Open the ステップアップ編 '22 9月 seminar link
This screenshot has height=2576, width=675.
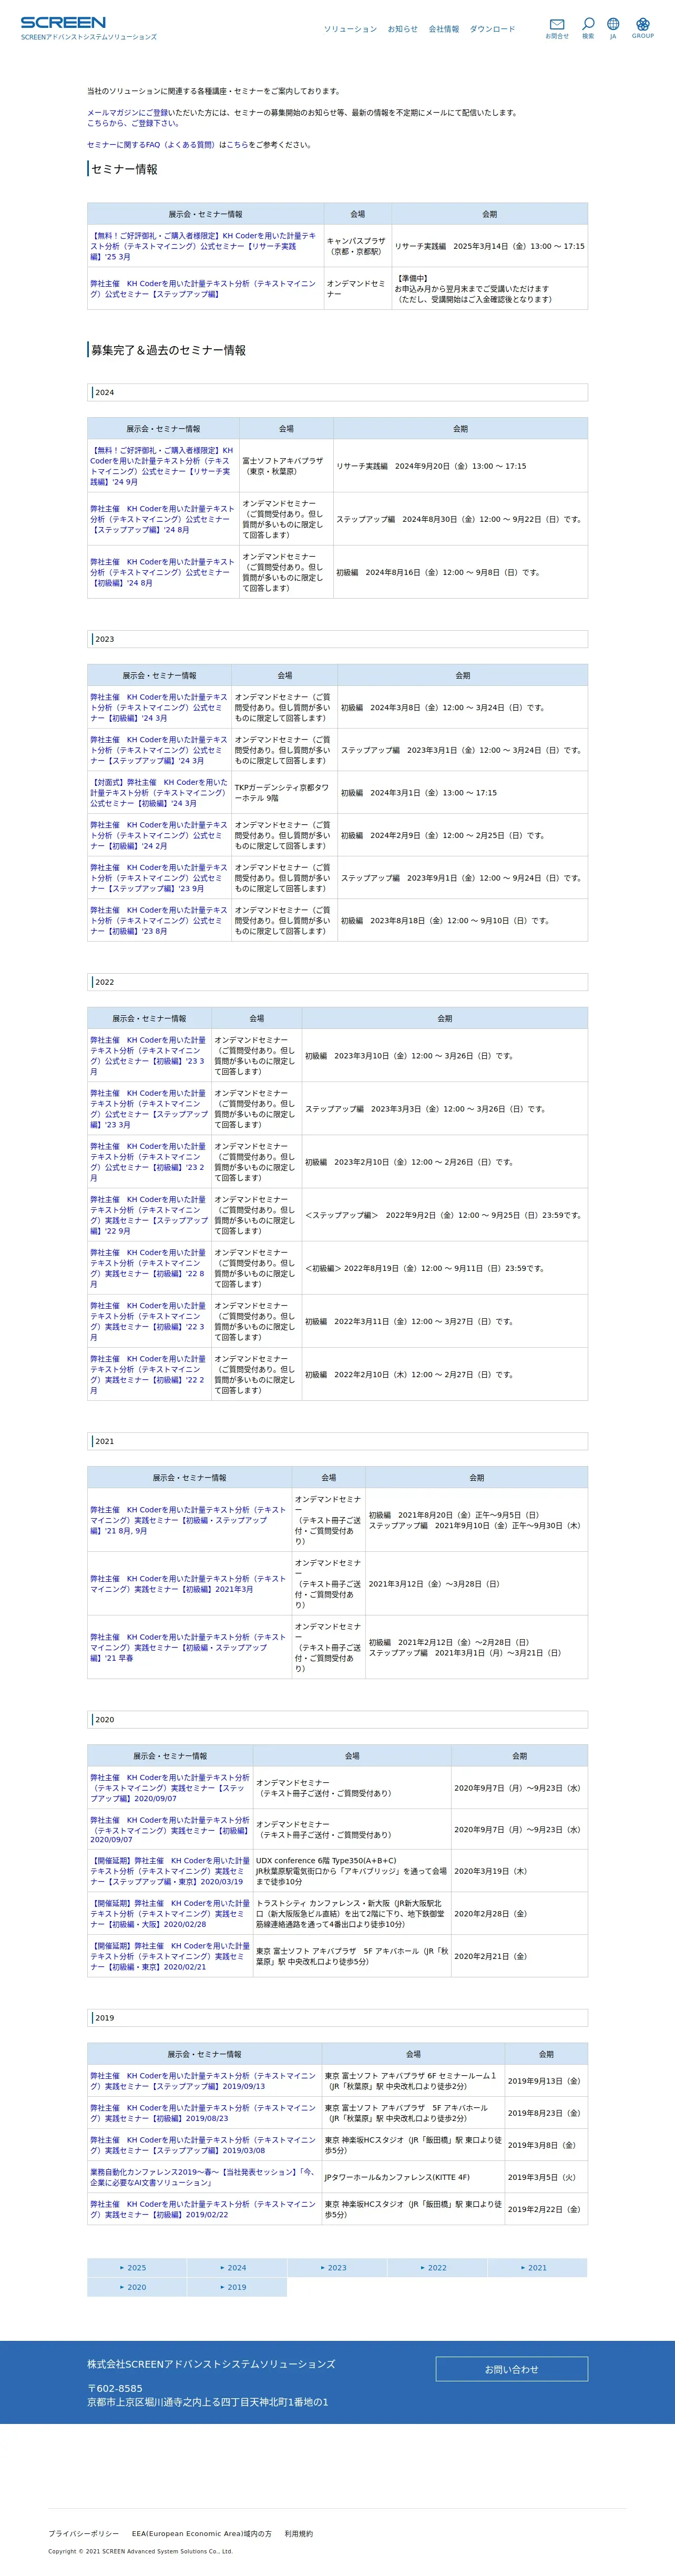pyautogui.click(x=148, y=1215)
